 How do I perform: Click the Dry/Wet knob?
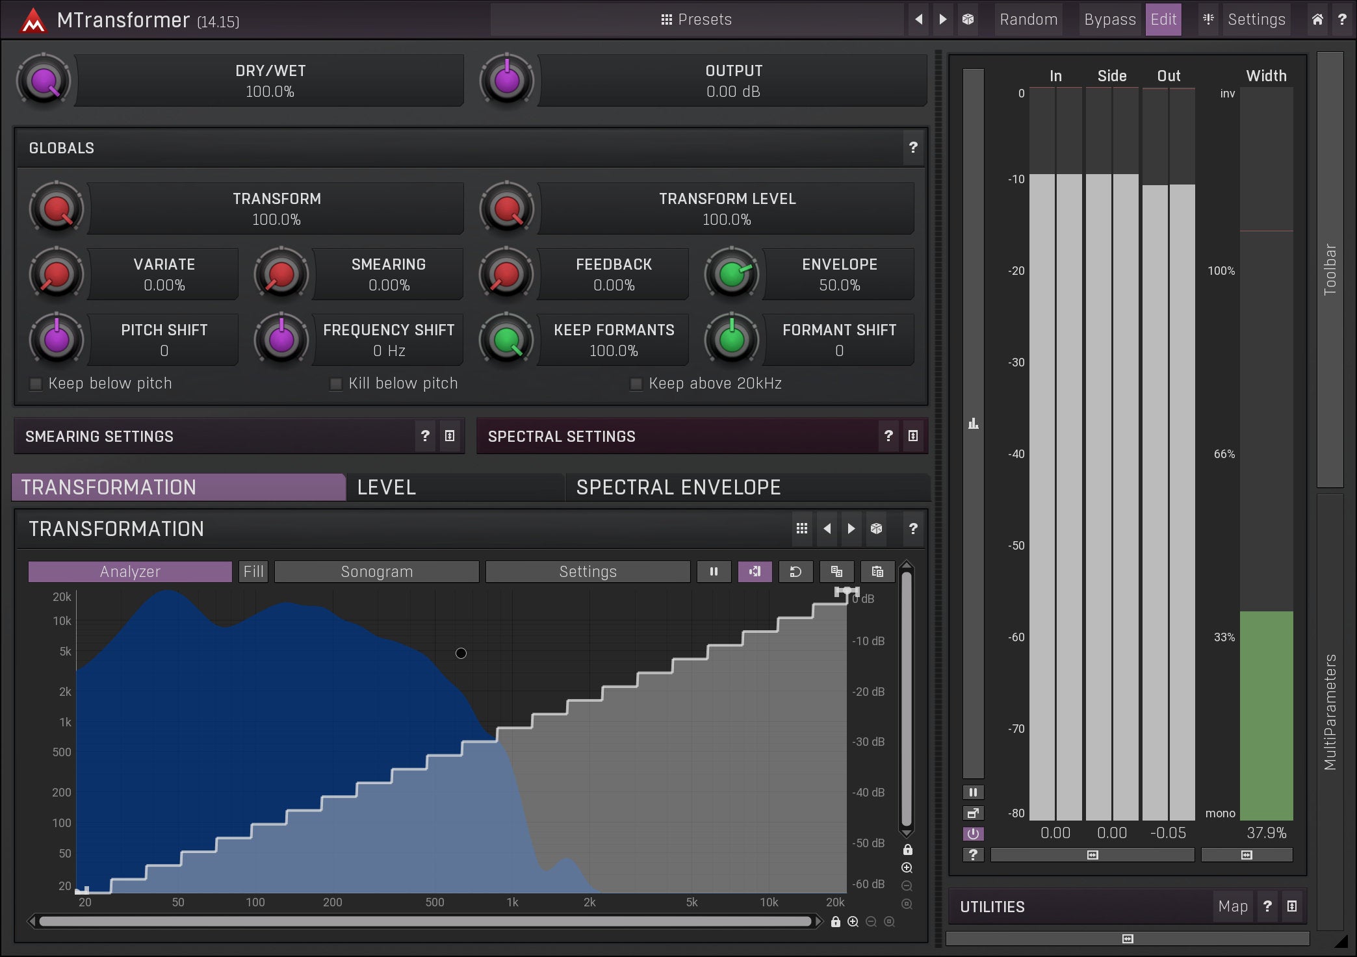(44, 81)
